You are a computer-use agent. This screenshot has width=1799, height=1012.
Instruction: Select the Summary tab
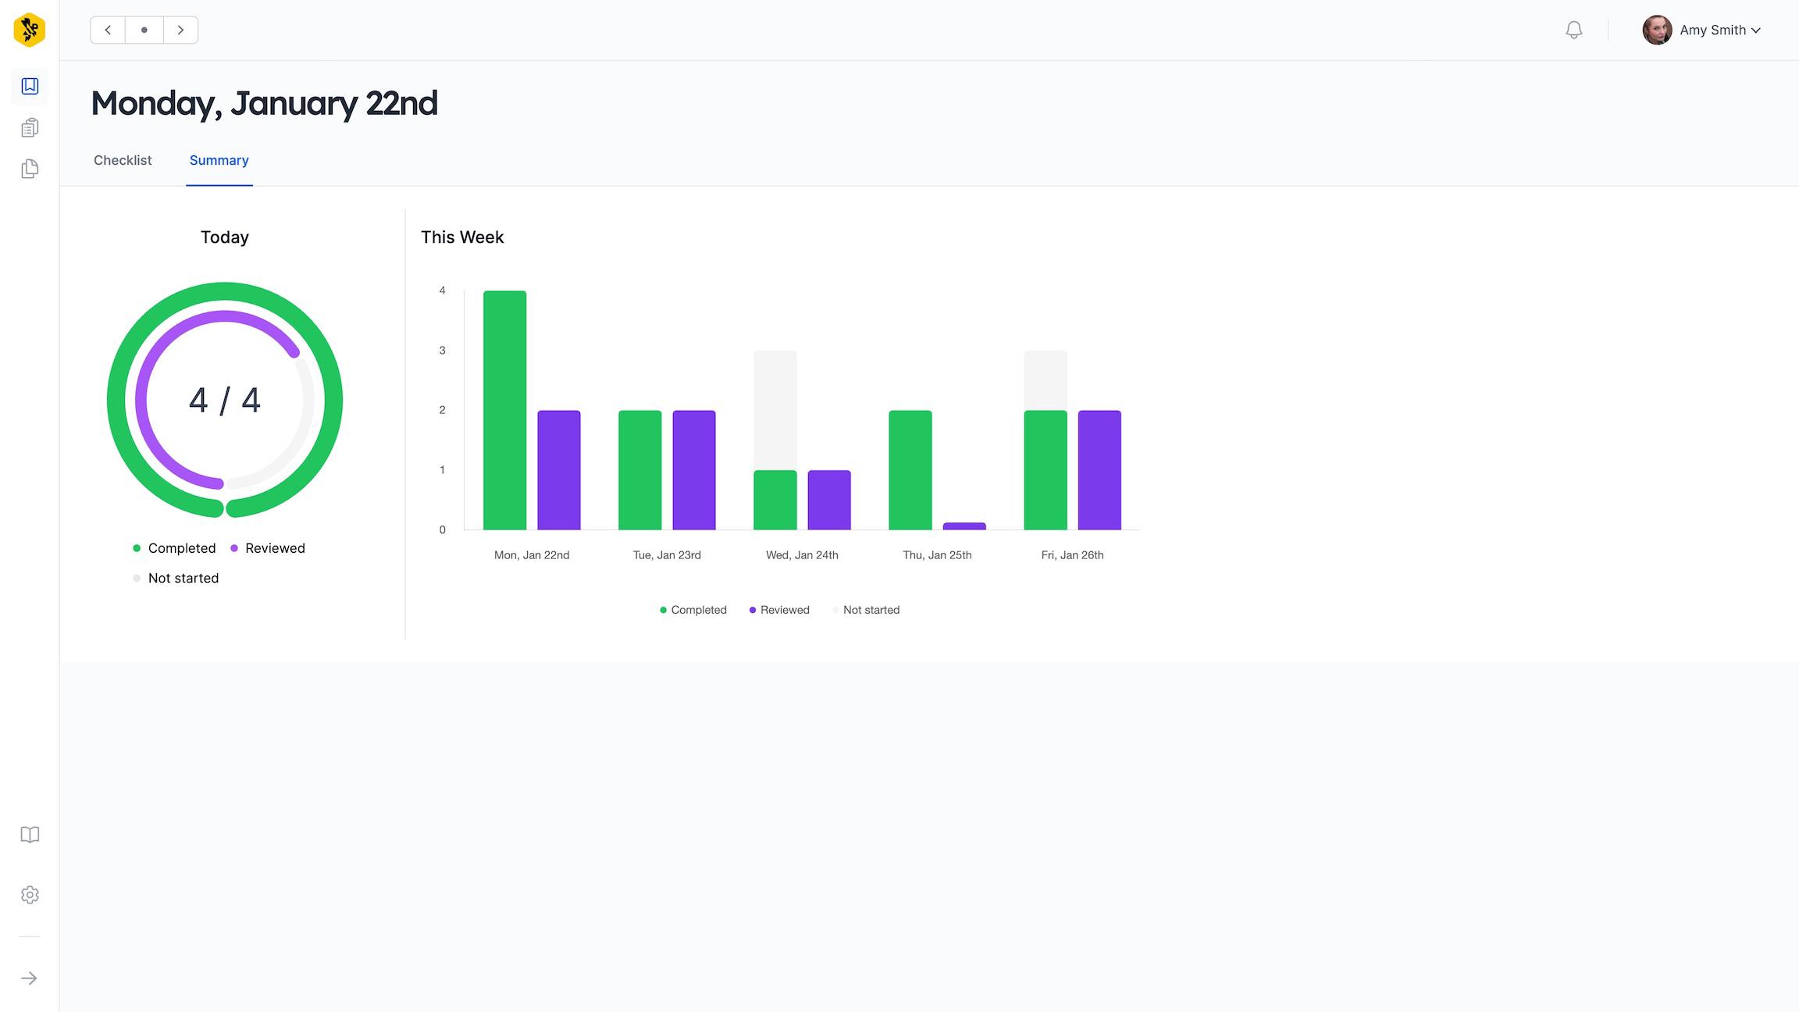219,160
